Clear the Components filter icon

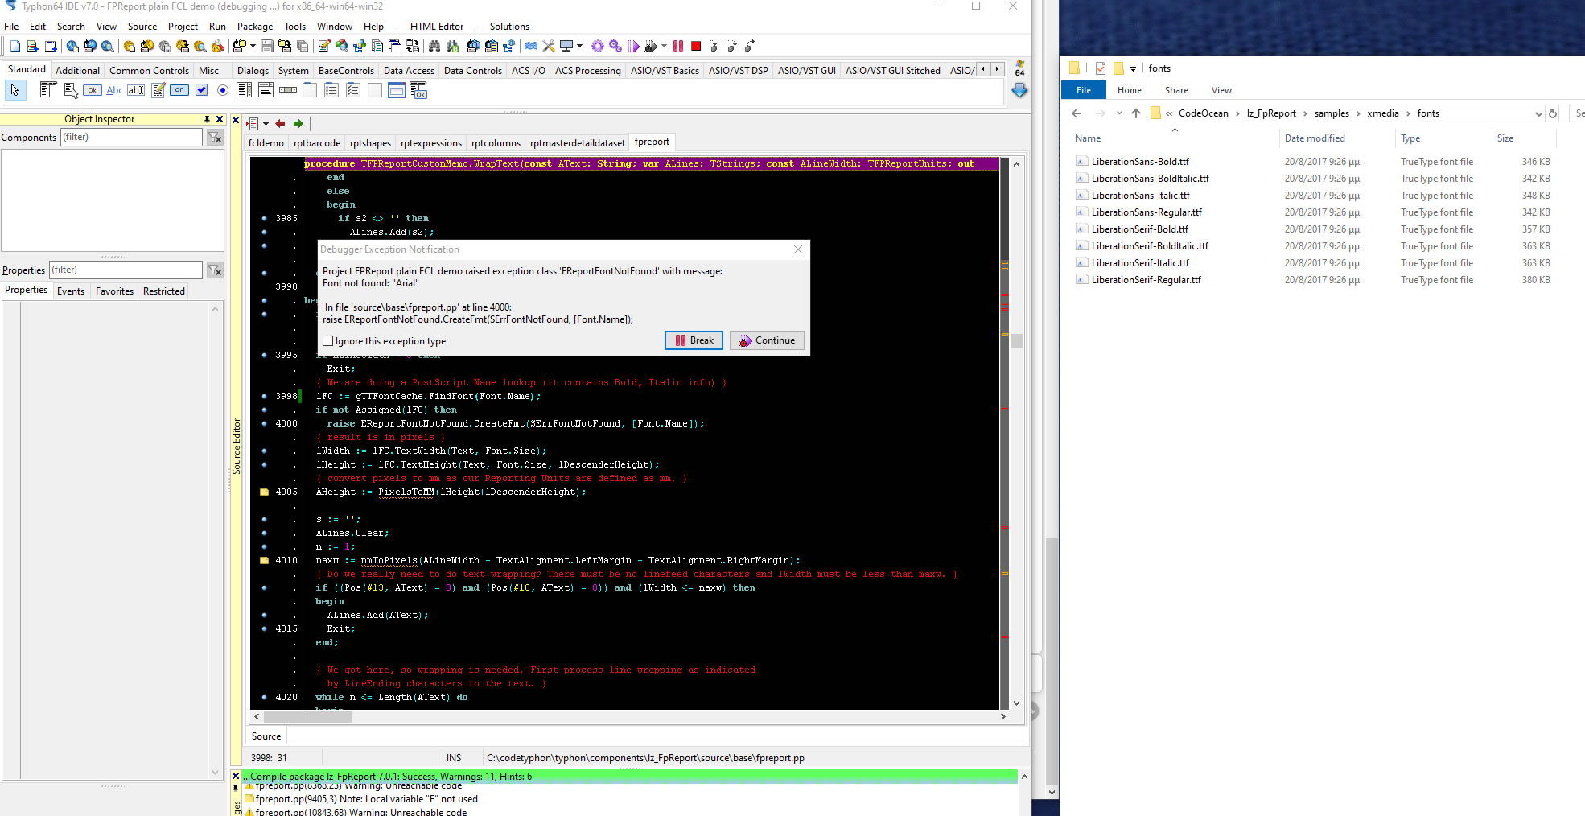coord(215,138)
